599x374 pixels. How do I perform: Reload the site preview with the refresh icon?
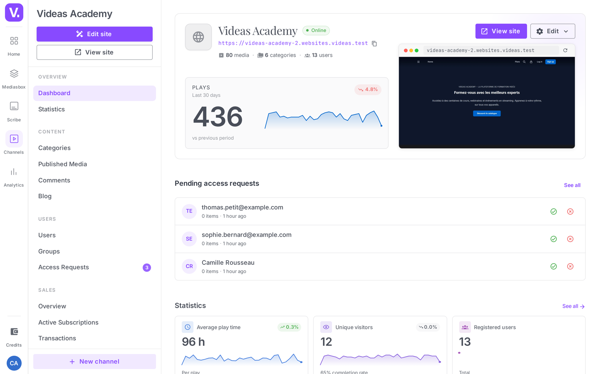(565, 50)
